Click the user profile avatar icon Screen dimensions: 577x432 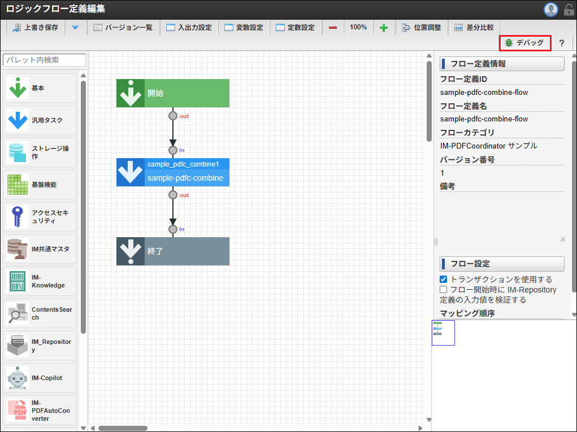point(551,10)
